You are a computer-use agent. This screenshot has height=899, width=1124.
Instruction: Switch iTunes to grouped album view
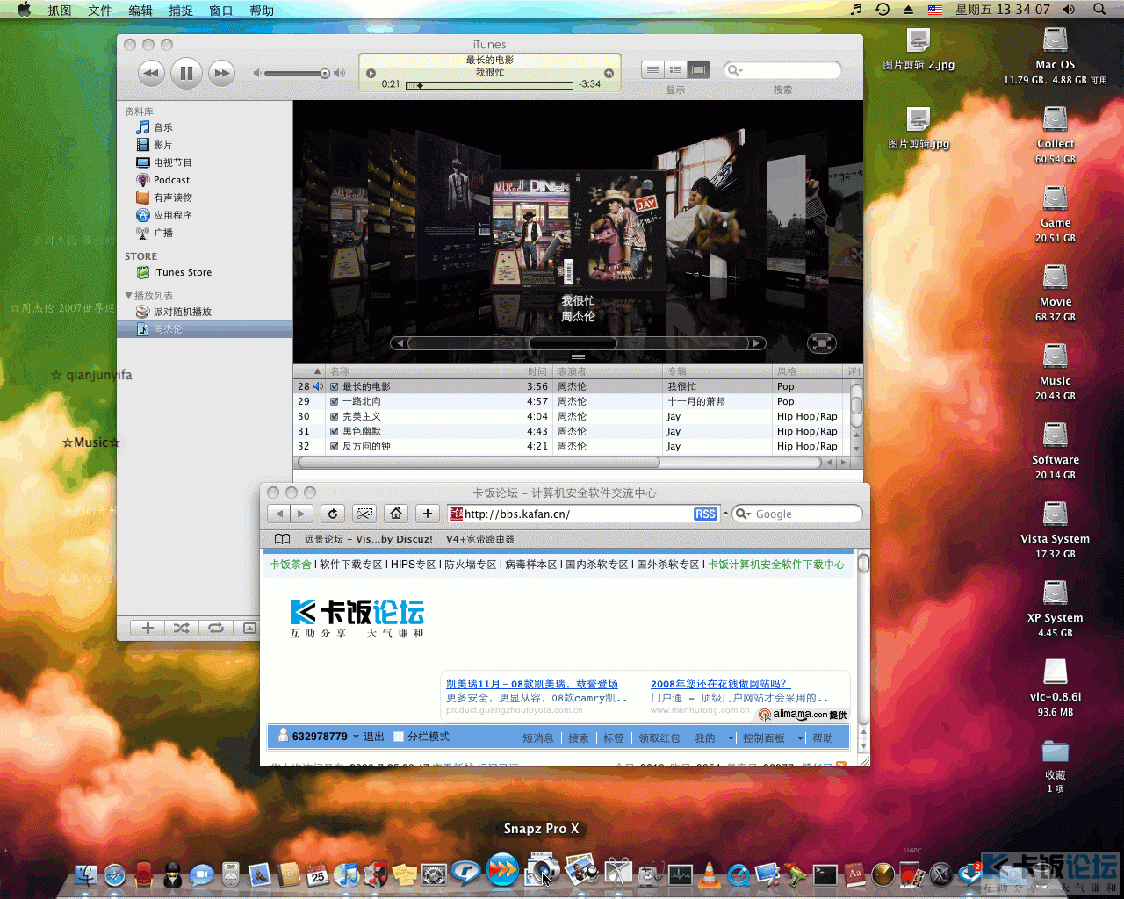[x=675, y=69]
